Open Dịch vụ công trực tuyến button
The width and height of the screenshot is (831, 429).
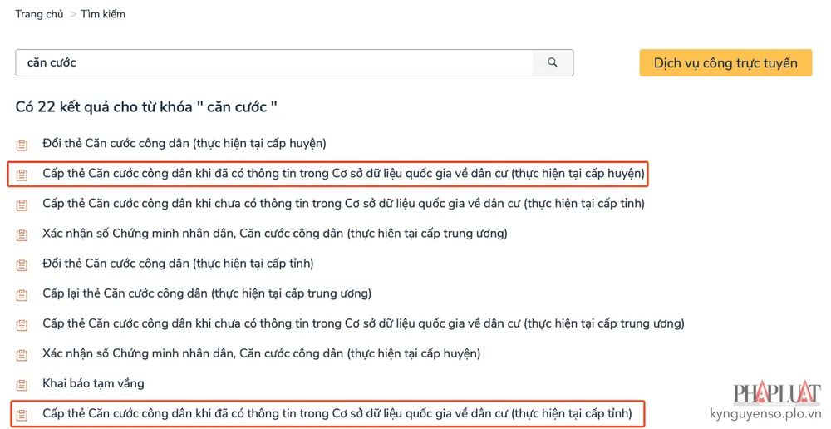725,63
